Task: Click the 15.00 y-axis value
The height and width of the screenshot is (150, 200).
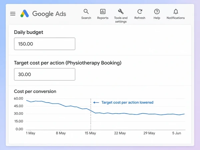Action: 19,121
